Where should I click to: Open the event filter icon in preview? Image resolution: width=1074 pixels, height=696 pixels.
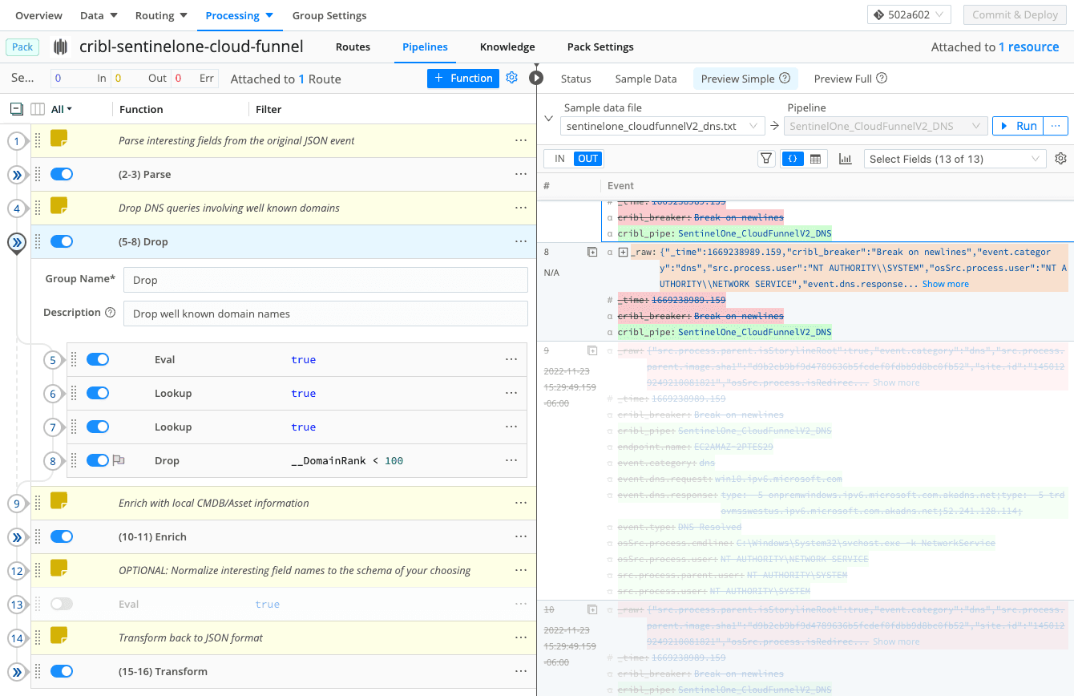point(766,158)
